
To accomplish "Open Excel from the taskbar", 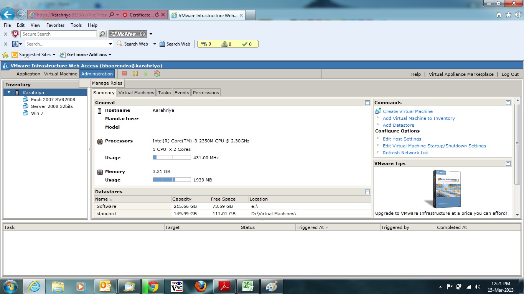I will tap(248, 286).
